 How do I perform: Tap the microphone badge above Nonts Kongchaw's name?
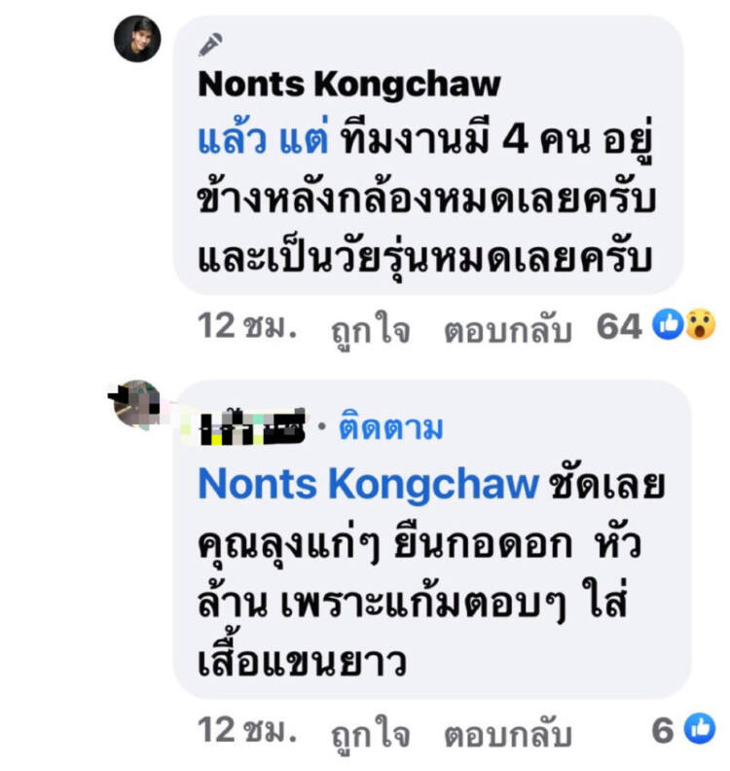pos(210,45)
